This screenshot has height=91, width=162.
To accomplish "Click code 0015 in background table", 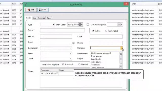I will click(14, 63).
